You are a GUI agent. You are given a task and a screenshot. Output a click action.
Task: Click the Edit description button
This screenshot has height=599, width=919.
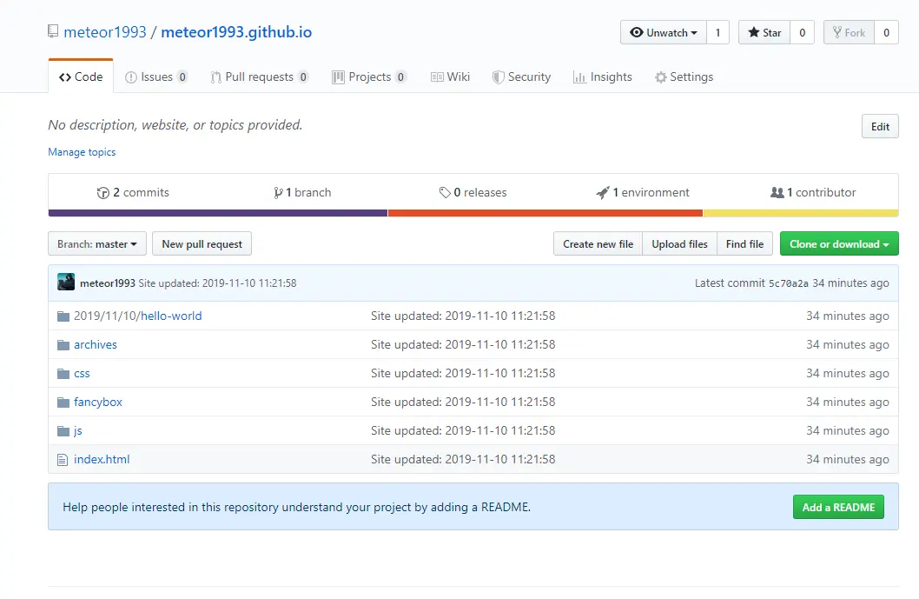click(880, 126)
